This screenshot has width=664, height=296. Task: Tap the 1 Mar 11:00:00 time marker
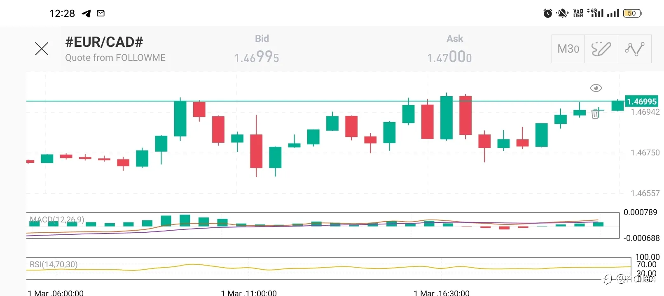coord(249,293)
